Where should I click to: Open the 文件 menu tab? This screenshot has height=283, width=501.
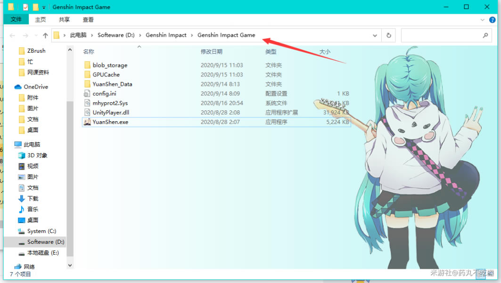pyautogui.click(x=16, y=19)
